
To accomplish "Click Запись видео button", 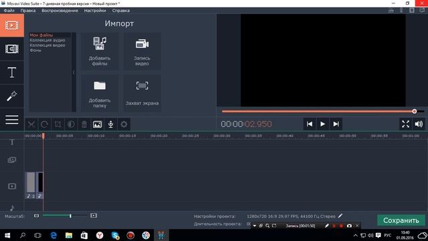I will (142, 52).
